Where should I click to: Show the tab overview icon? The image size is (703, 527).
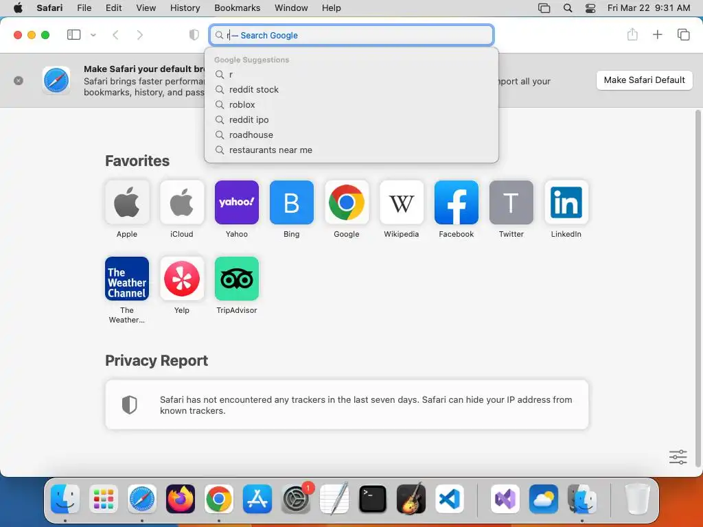[x=683, y=34]
